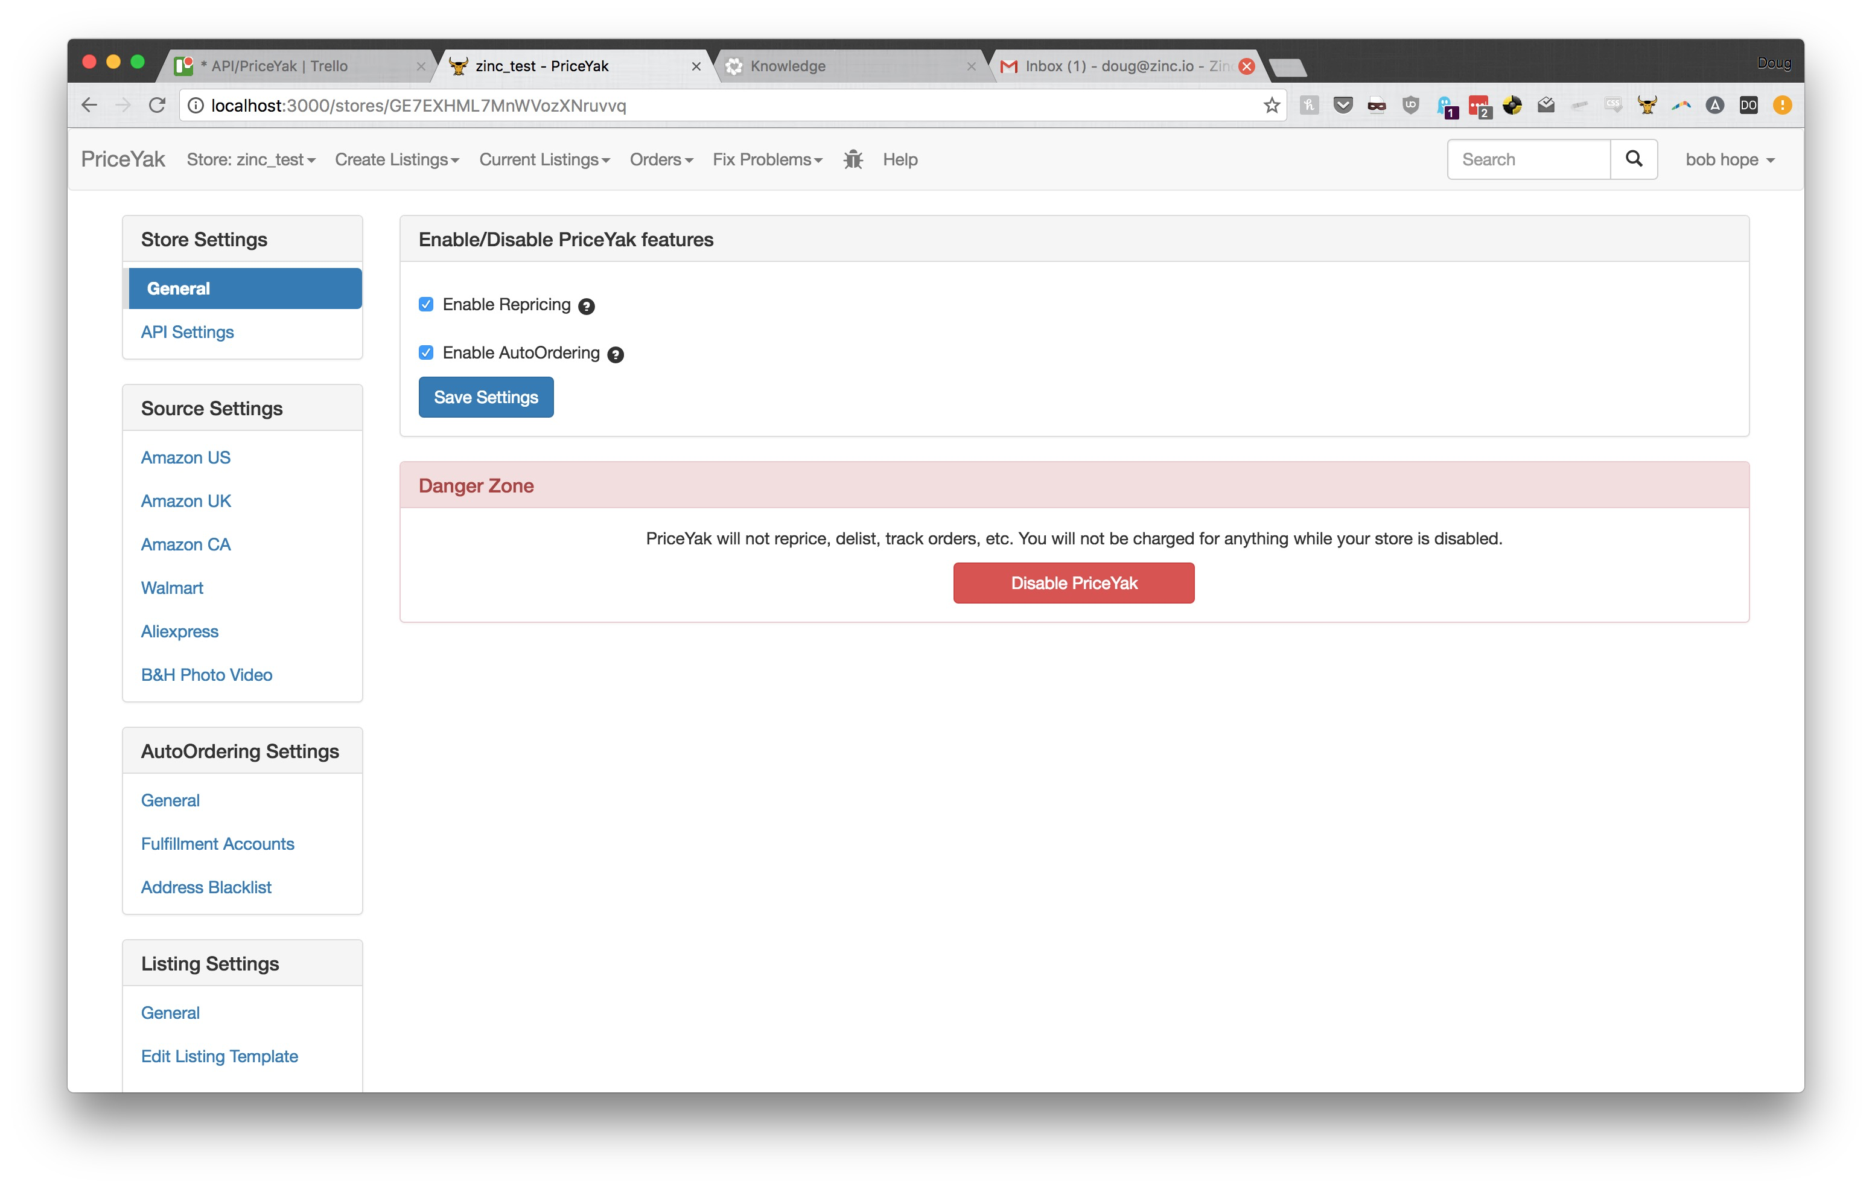This screenshot has height=1189, width=1872.
Task: Bookmark this page with the star icon
Action: (x=1271, y=105)
